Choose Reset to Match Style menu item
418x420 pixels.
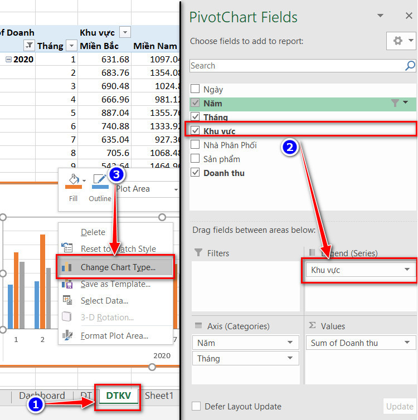(x=116, y=248)
